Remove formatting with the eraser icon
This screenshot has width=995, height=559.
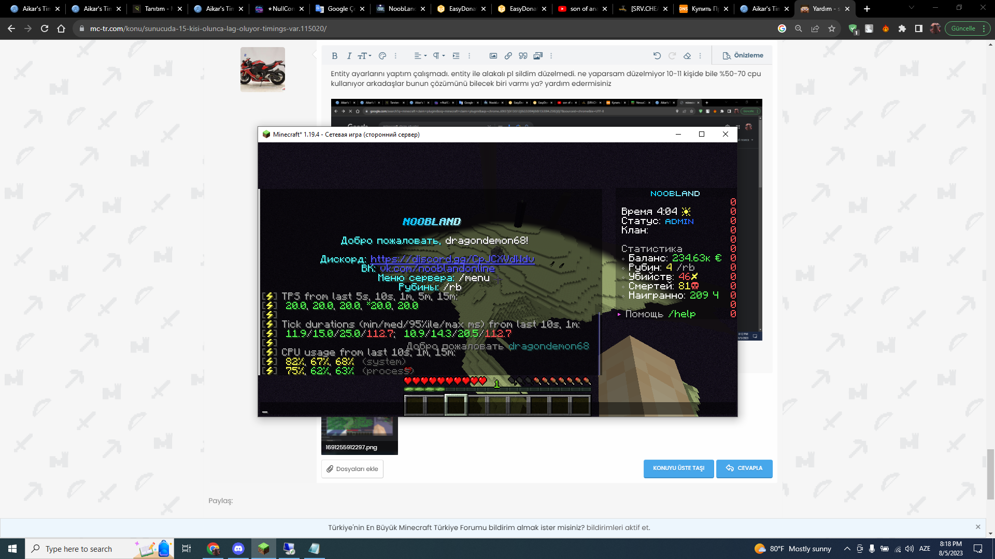click(687, 56)
